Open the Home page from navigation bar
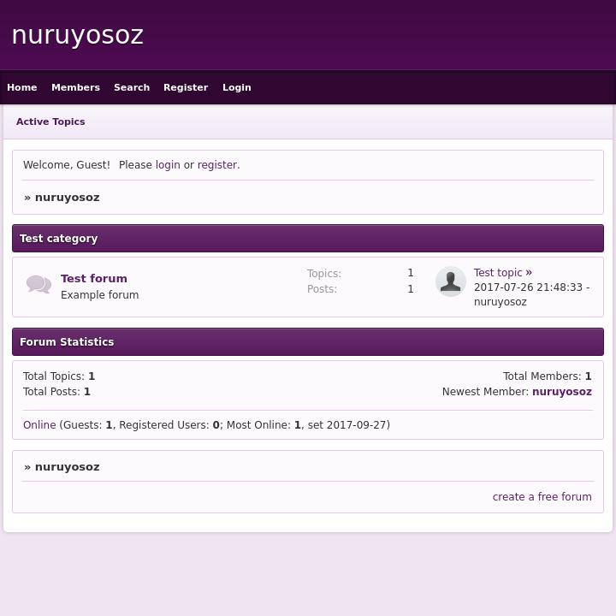Image resolution: width=616 pixels, height=616 pixels. coord(22,87)
